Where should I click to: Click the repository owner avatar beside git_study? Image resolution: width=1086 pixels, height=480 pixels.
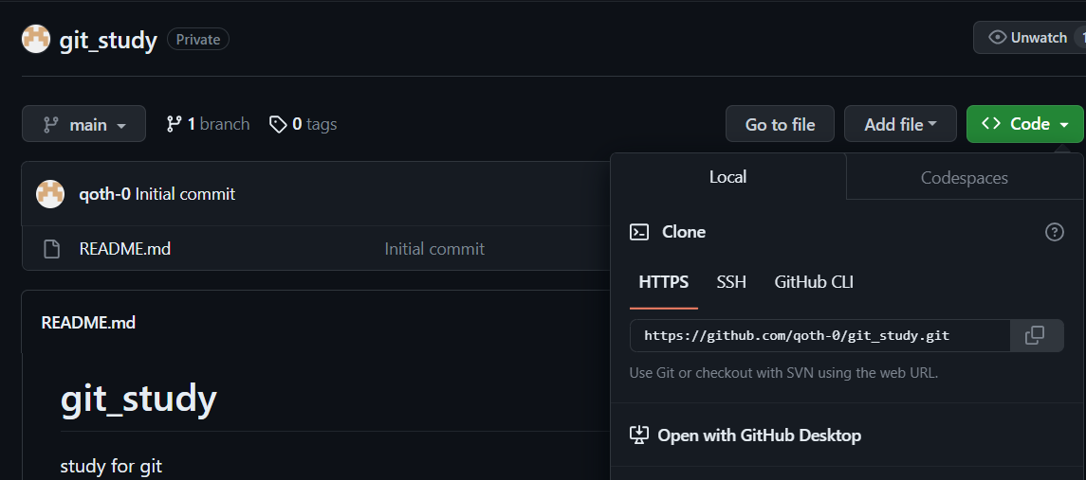(x=36, y=40)
